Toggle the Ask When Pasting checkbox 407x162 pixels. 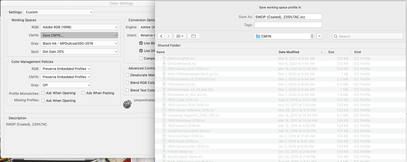point(83,93)
